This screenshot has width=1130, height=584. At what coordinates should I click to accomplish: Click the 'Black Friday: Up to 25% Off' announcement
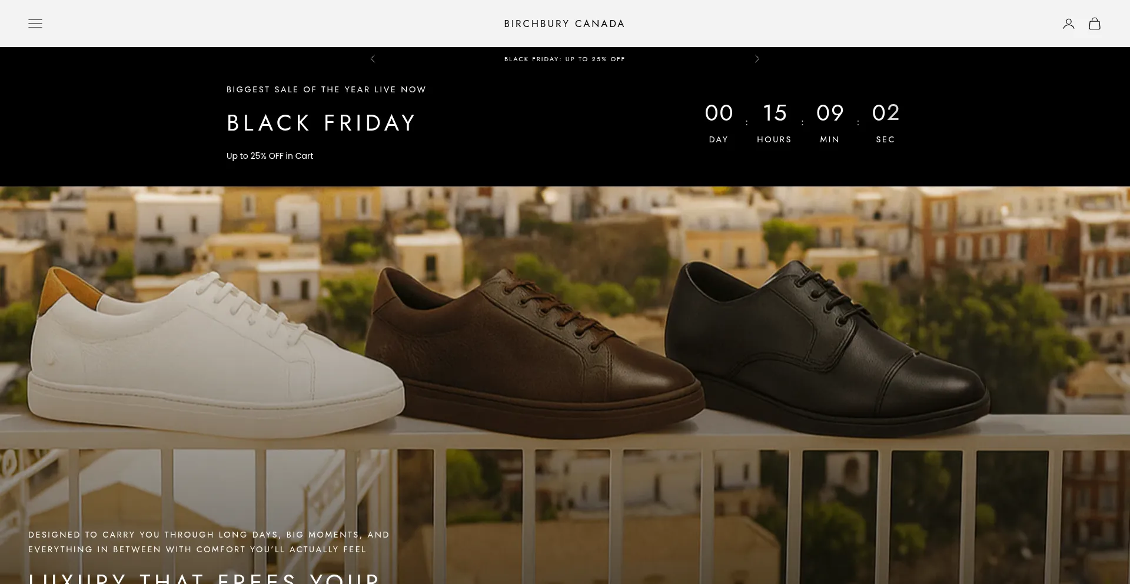tap(564, 59)
